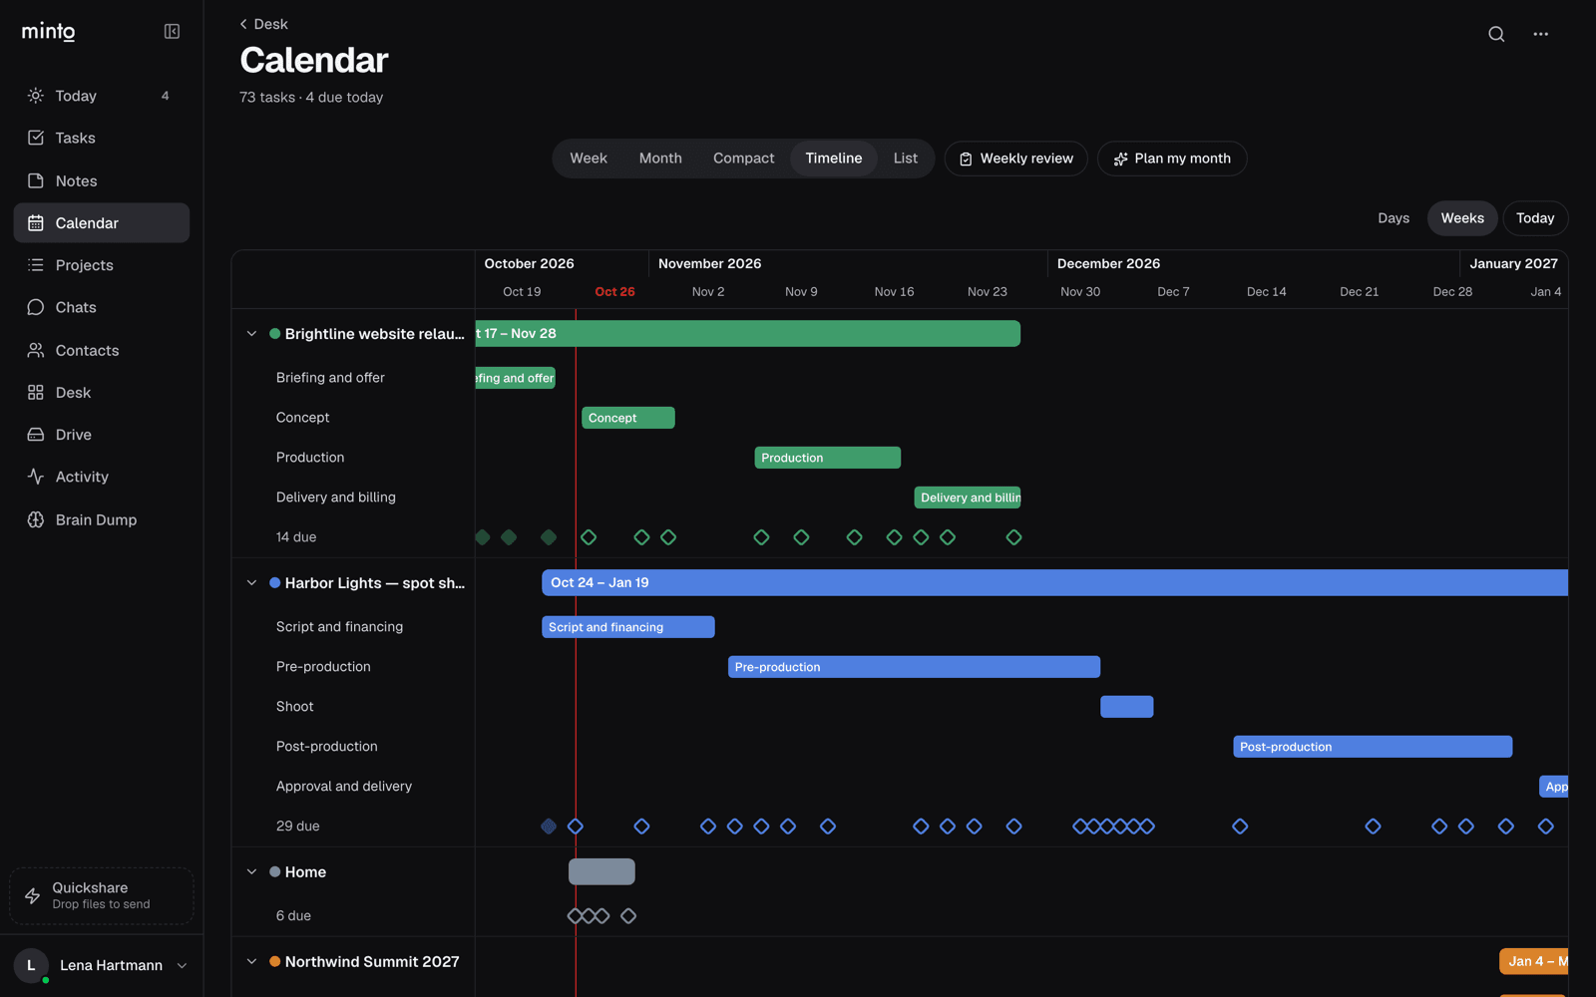This screenshot has height=997, width=1596.
Task: Switch timeline scale to Days
Action: (x=1394, y=218)
